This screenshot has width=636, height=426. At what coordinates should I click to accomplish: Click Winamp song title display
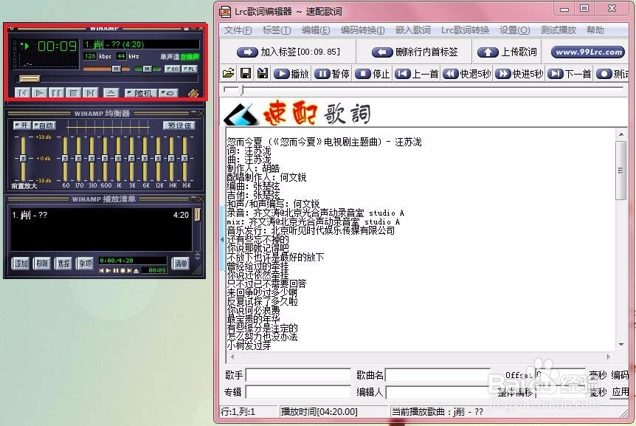tap(141, 44)
